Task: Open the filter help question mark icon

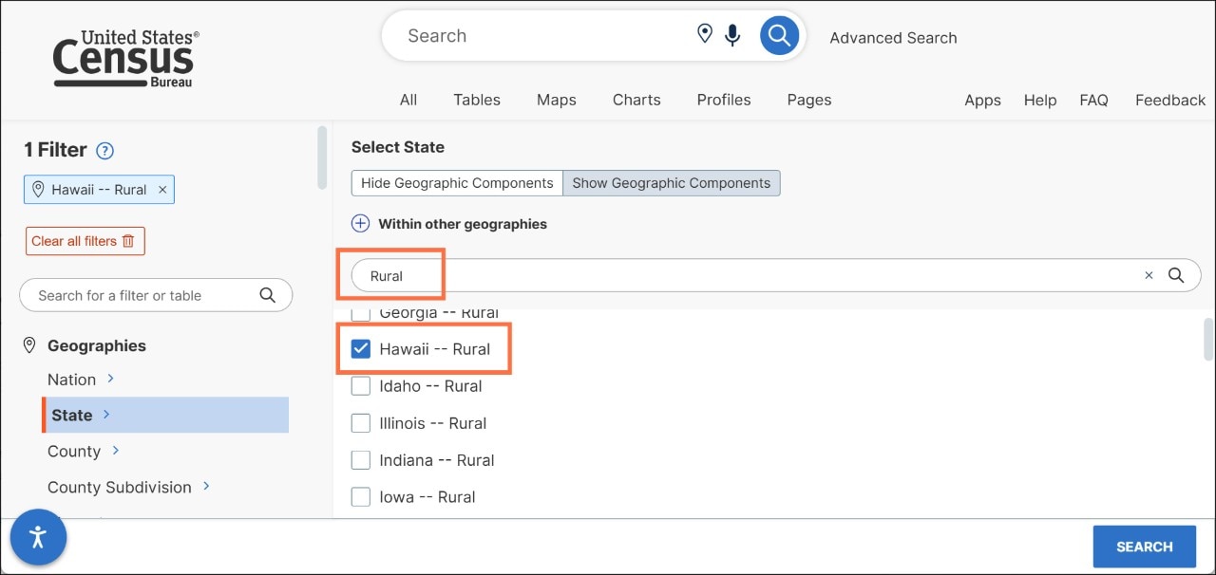Action: (105, 151)
